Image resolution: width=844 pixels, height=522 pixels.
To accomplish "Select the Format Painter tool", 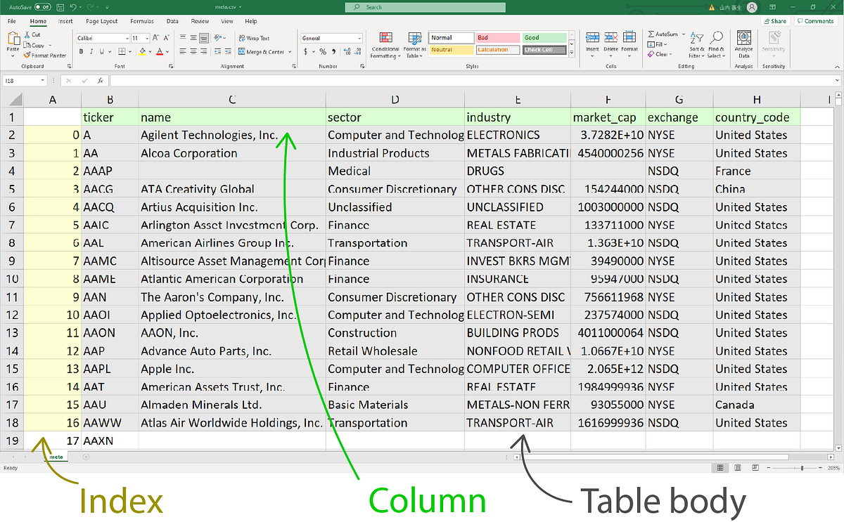I will click(44, 55).
